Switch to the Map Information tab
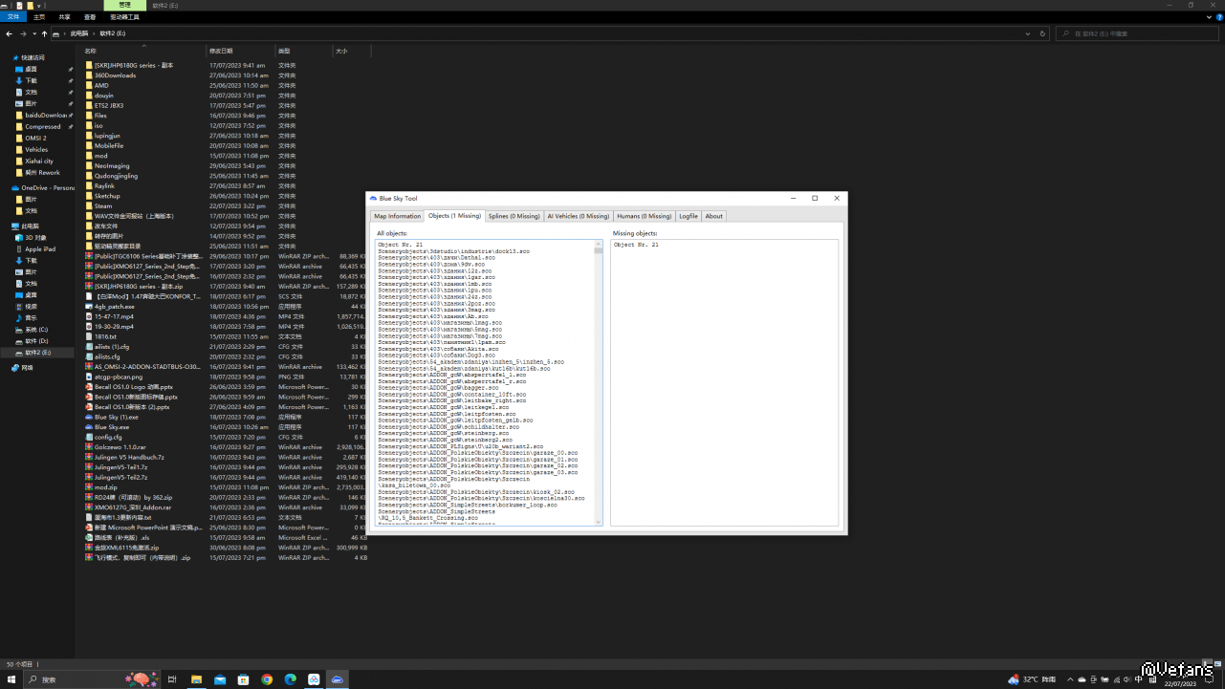1225x689 pixels. [x=397, y=216]
